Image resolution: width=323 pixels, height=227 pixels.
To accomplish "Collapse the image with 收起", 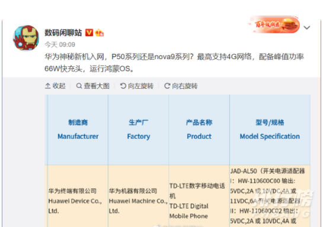I will [55, 86].
